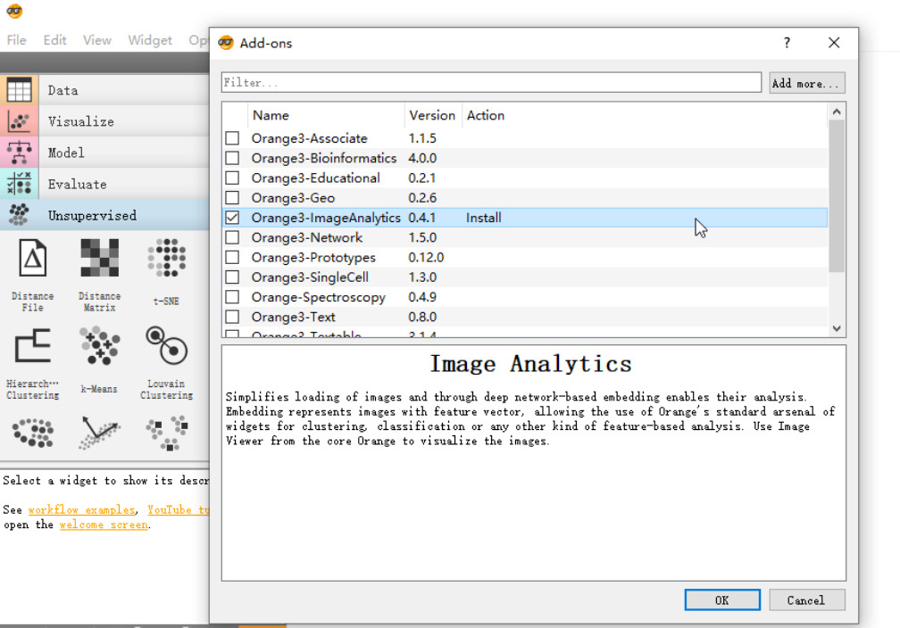Screen dimensions: 900x628
Task: Pick the Louvain Clustering widget
Action: point(166,362)
